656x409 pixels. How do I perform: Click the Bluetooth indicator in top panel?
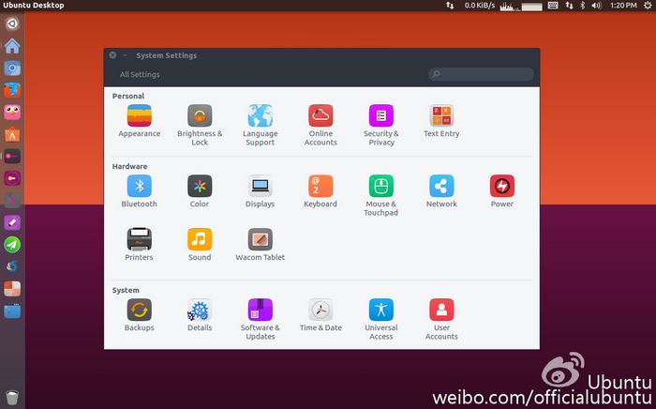tap(582, 6)
